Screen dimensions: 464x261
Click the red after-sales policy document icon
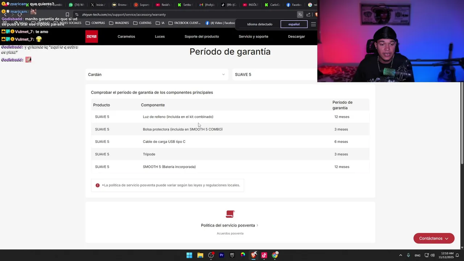[x=230, y=214]
